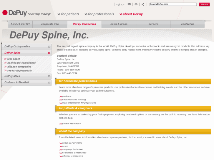Click the Raynham, MA 02767 text
214x160 pixels.
[x=68, y=66]
